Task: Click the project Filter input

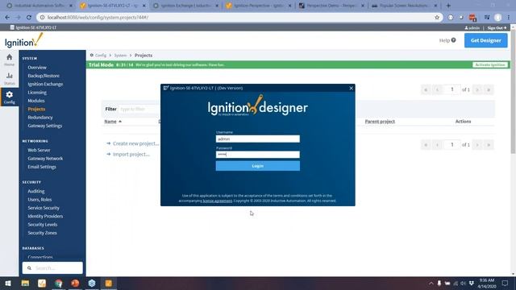Action: (x=139, y=109)
